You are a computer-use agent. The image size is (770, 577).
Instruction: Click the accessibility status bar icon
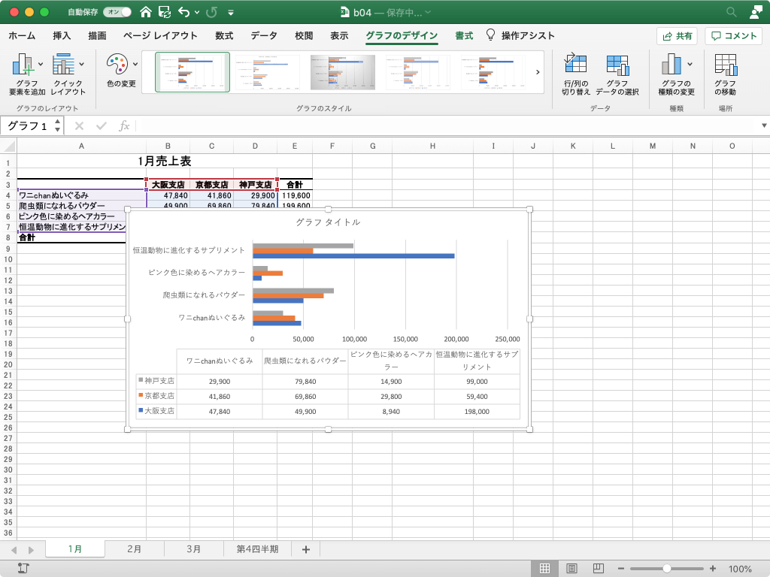click(23, 568)
